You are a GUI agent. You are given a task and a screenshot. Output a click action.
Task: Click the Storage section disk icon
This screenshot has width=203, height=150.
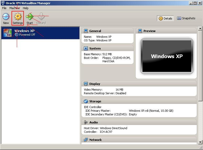point(86,101)
